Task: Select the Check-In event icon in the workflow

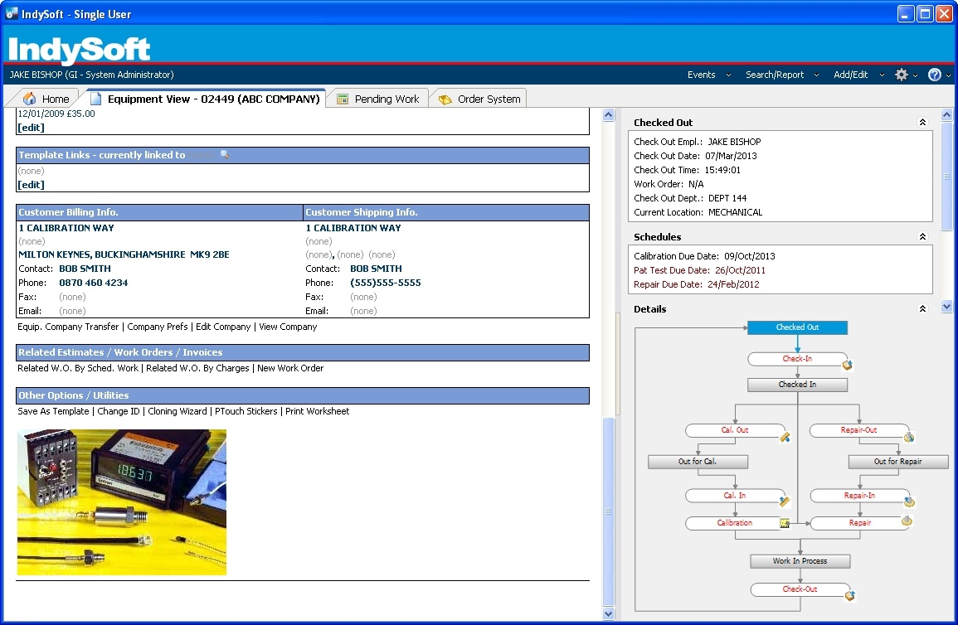Action: click(847, 363)
